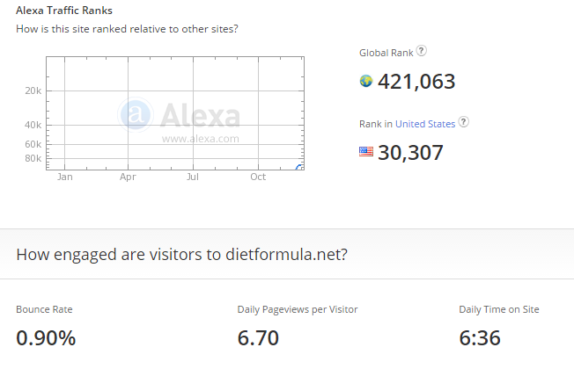
Task: Click the Bounce Rate label
Action: (44, 309)
